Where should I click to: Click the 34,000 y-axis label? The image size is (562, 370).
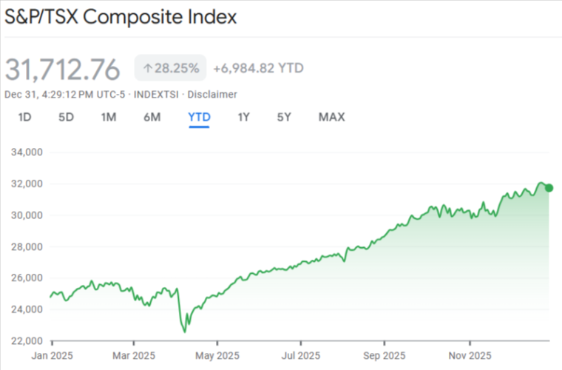29,152
